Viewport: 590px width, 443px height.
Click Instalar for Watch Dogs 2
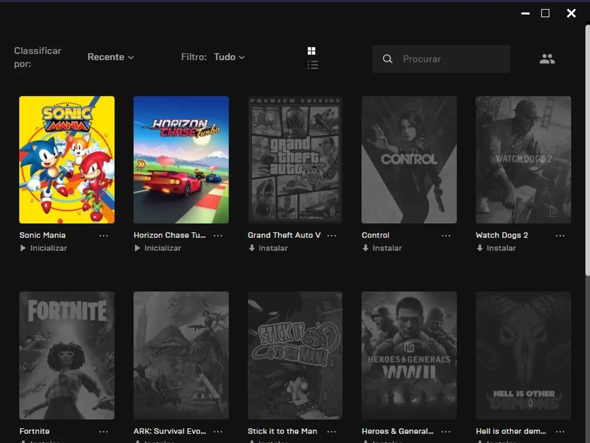(501, 248)
